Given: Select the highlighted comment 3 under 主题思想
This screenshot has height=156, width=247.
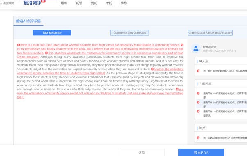Looking at the screenshot, I should [x=222, y=104].
